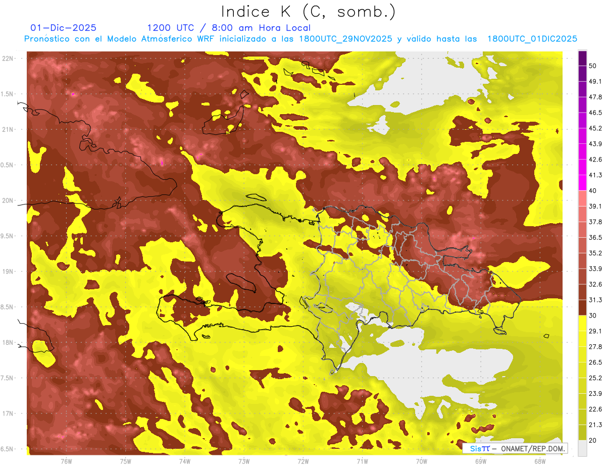This screenshot has width=606, height=468.
Task: Click the 'Indice K (C, somb.)' chart title
Action: (x=308, y=12)
